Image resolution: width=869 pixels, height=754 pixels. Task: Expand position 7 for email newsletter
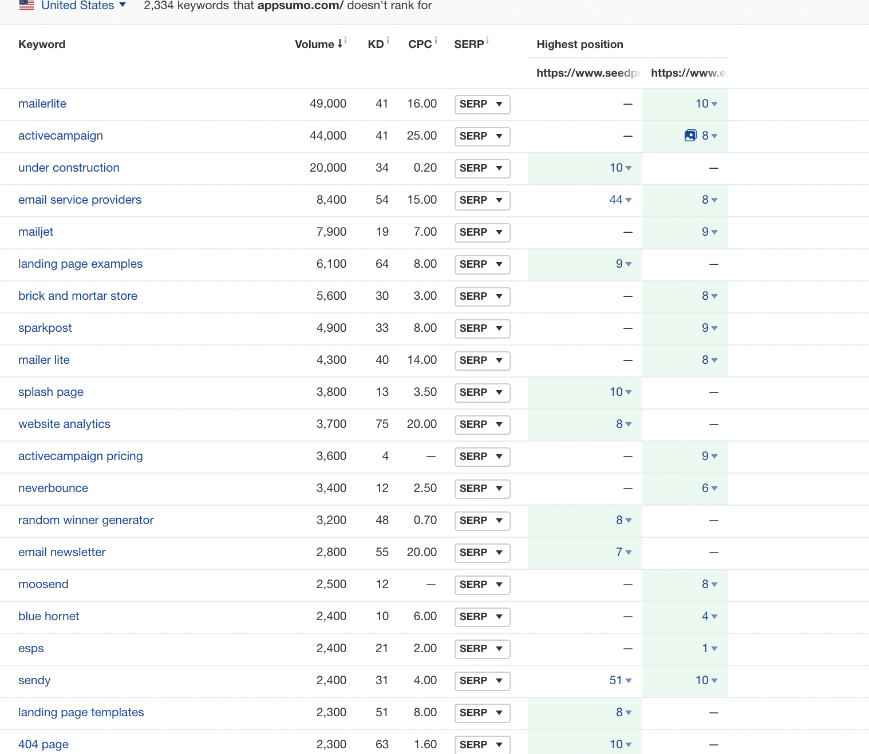pos(624,552)
